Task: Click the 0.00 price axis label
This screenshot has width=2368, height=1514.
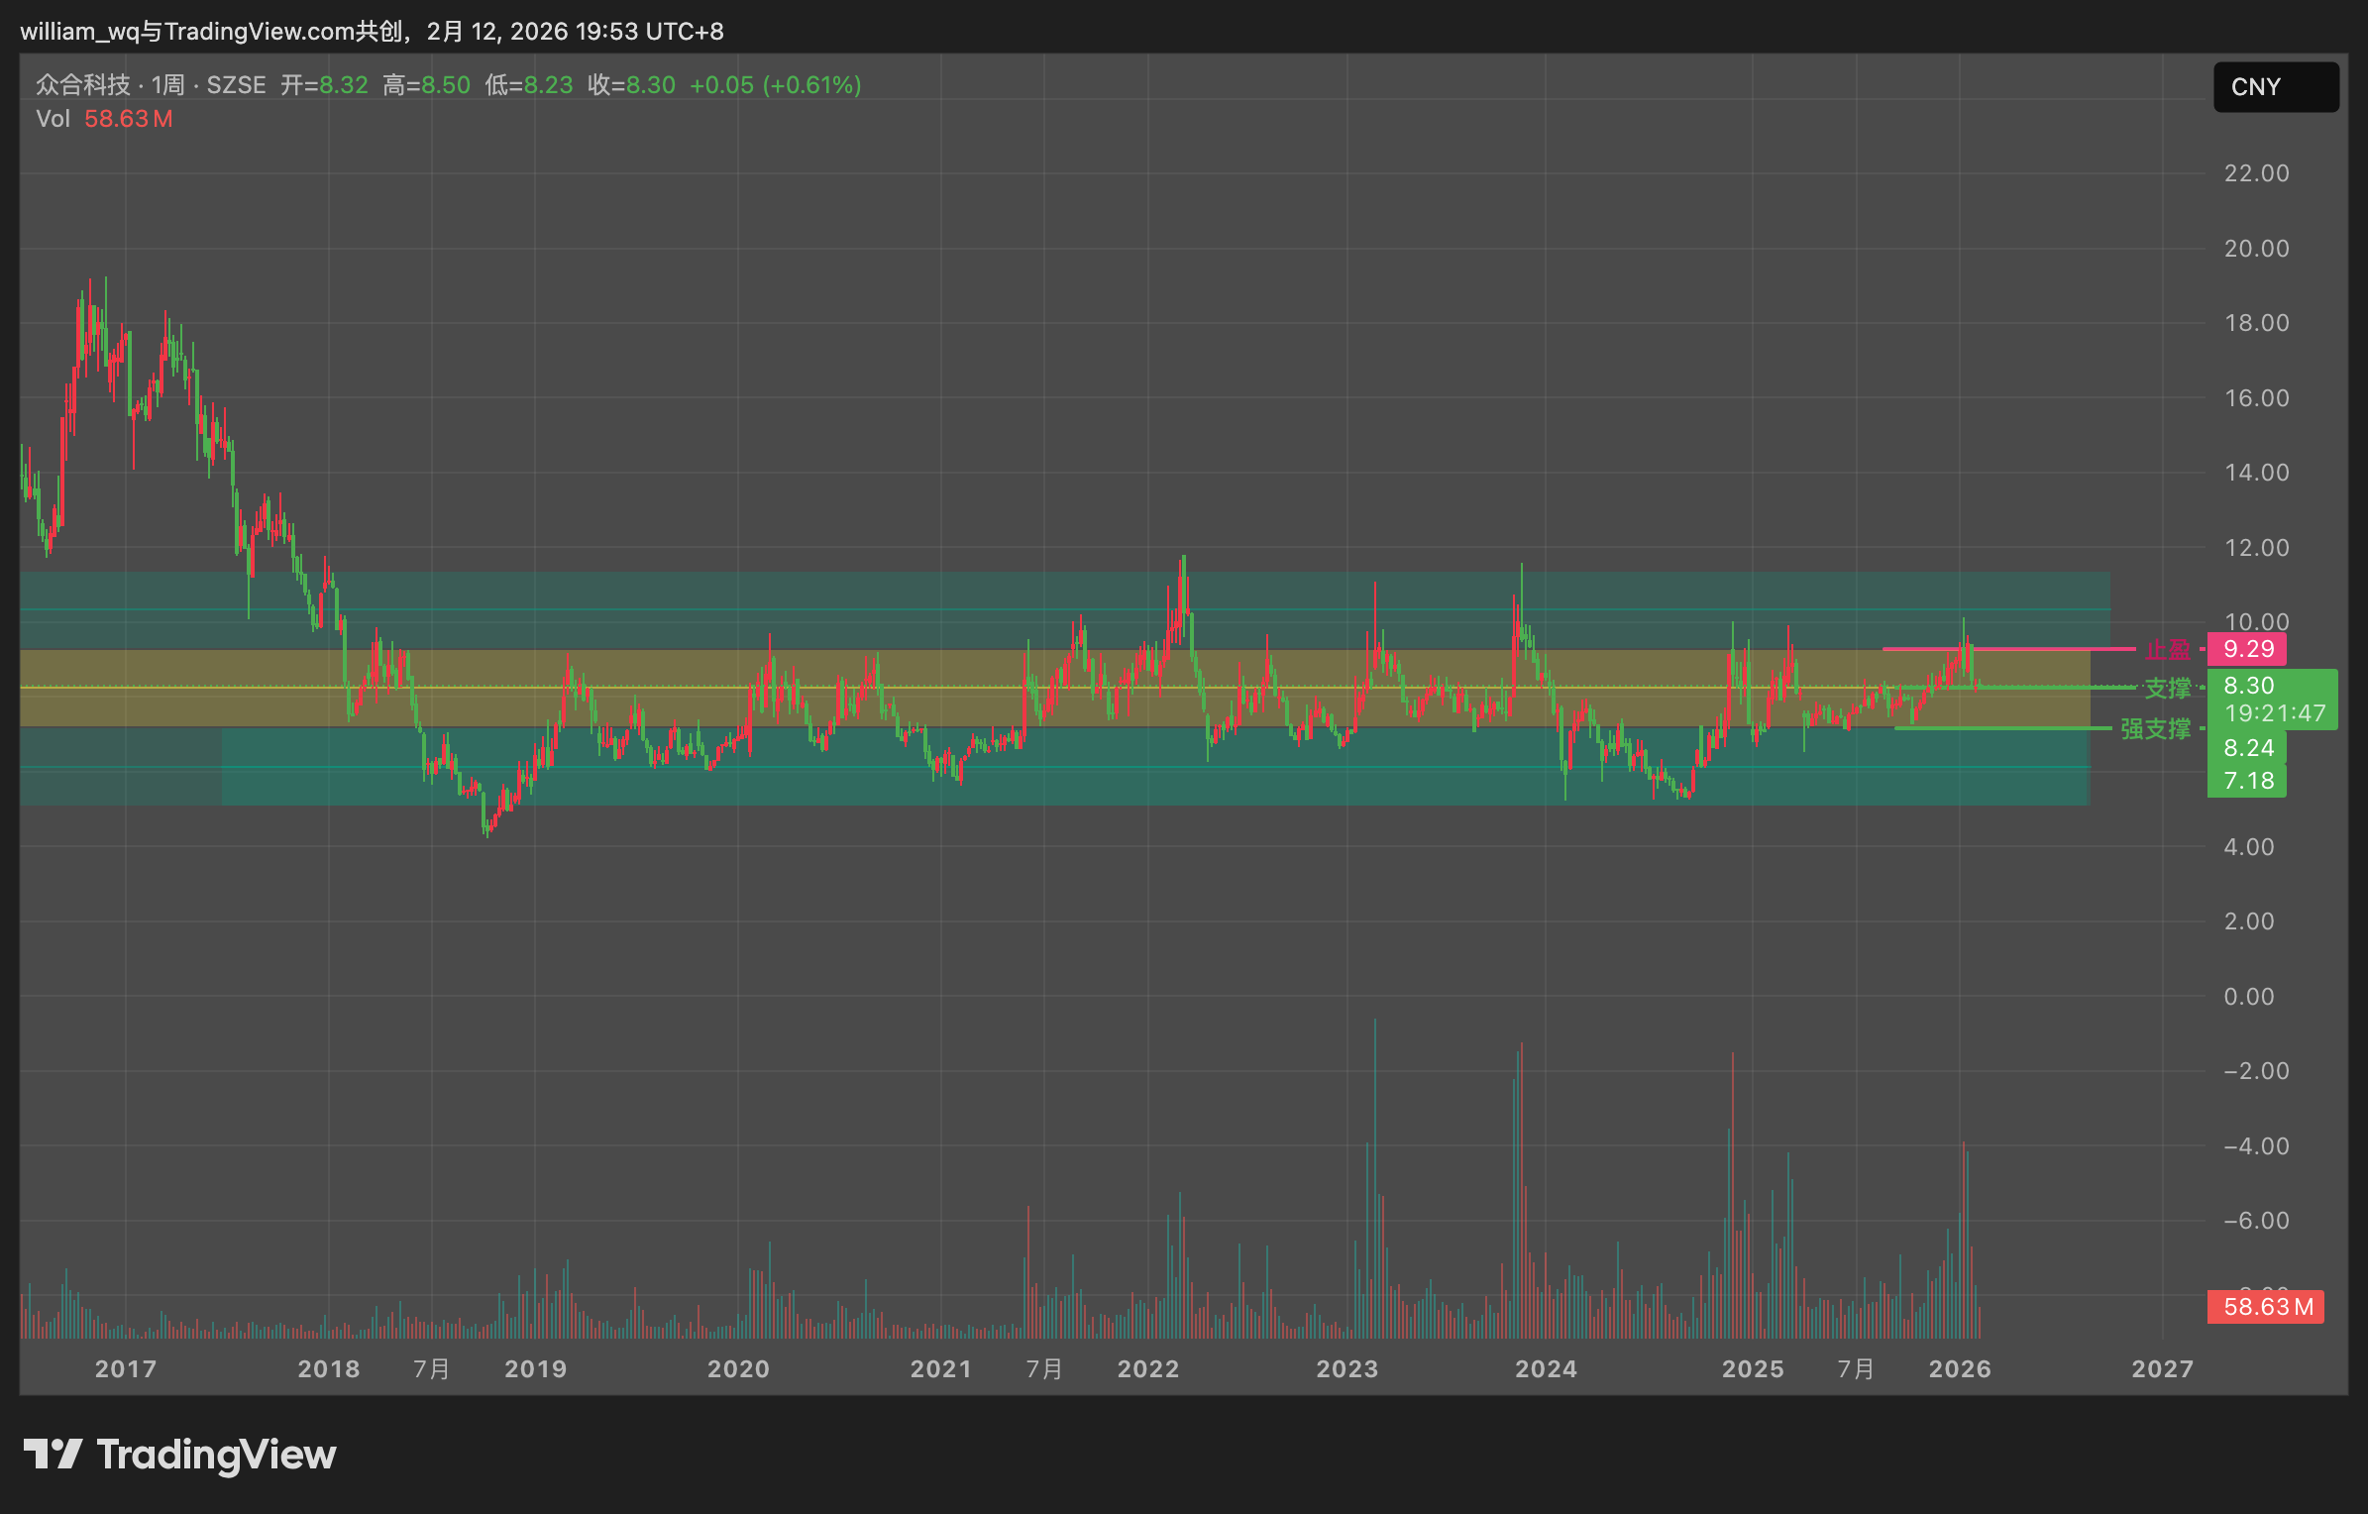Action: 2249,997
